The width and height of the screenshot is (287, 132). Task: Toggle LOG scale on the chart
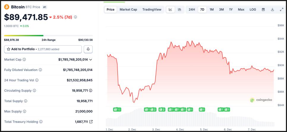click(x=253, y=10)
